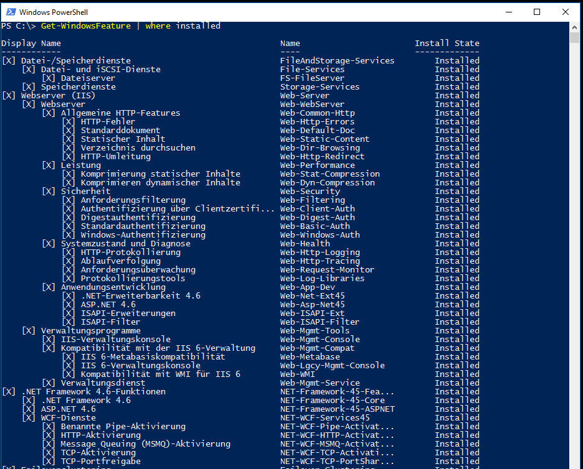Click the 'Verwaltungsprogramme' entry
Viewport: 583px width, 469px height.
(91, 331)
